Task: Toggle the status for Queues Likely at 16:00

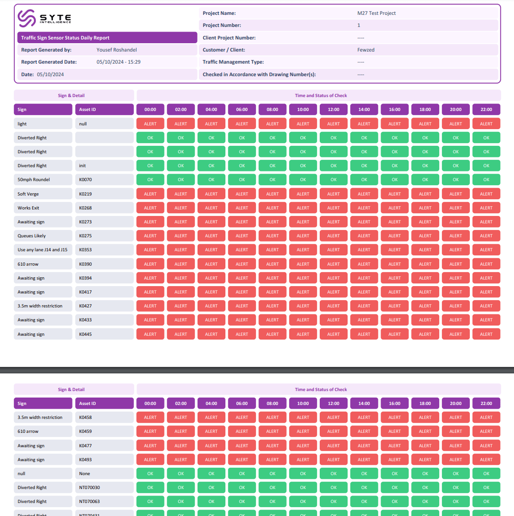Action: click(395, 235)
